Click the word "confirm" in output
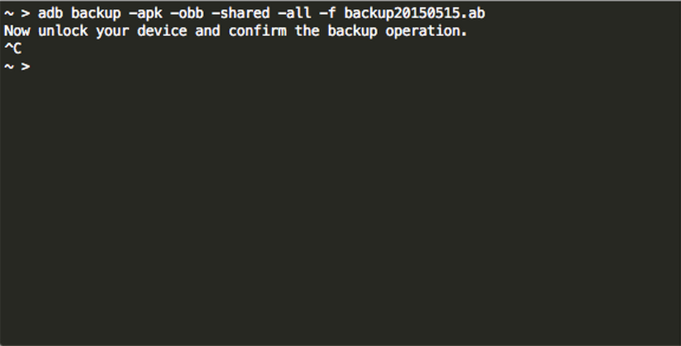 coord(260,31)
